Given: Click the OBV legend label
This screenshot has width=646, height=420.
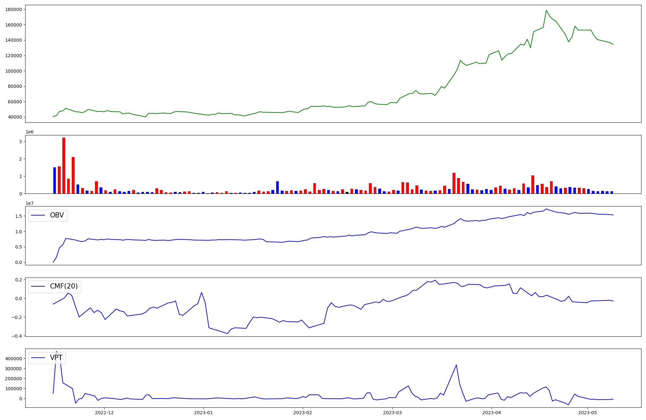Looking at the screenshot, I should (57, 215).
